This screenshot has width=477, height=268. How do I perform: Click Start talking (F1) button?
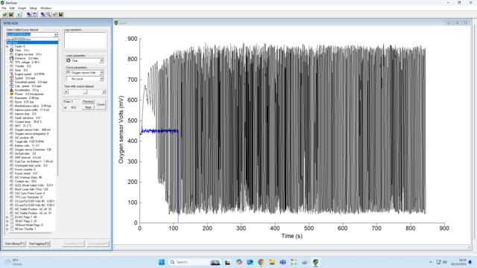(15, 243)
